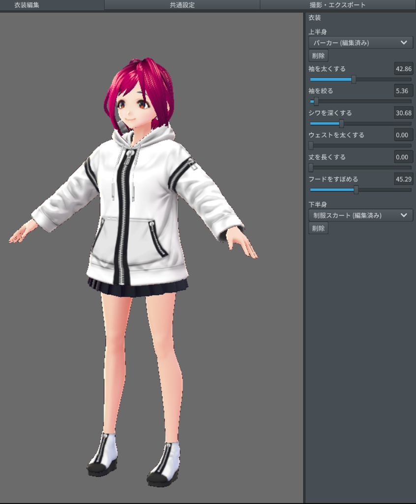Click the ウェストを太くする 0.00 value field
The image size is (416, 504).
tap(403, 135)
